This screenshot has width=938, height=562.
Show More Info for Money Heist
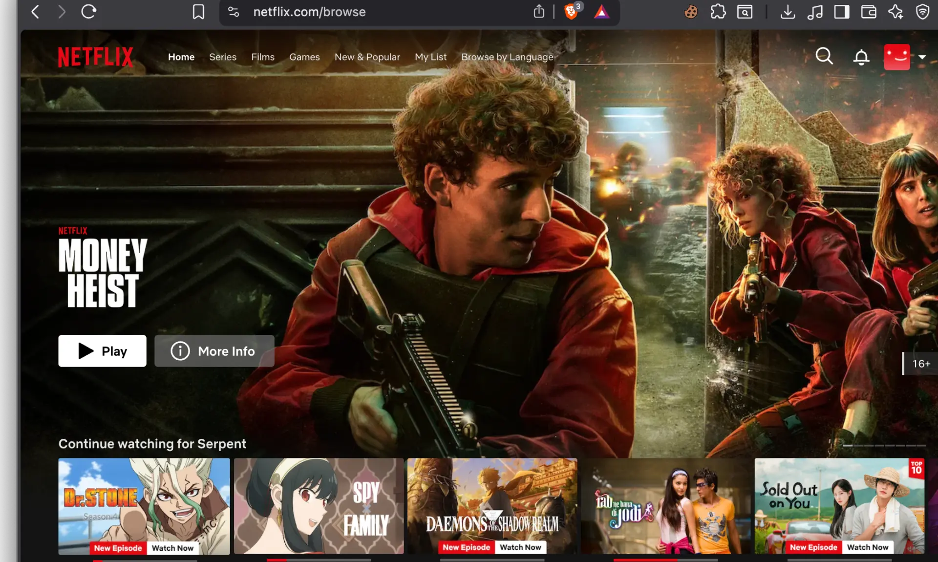click(214, 351)
